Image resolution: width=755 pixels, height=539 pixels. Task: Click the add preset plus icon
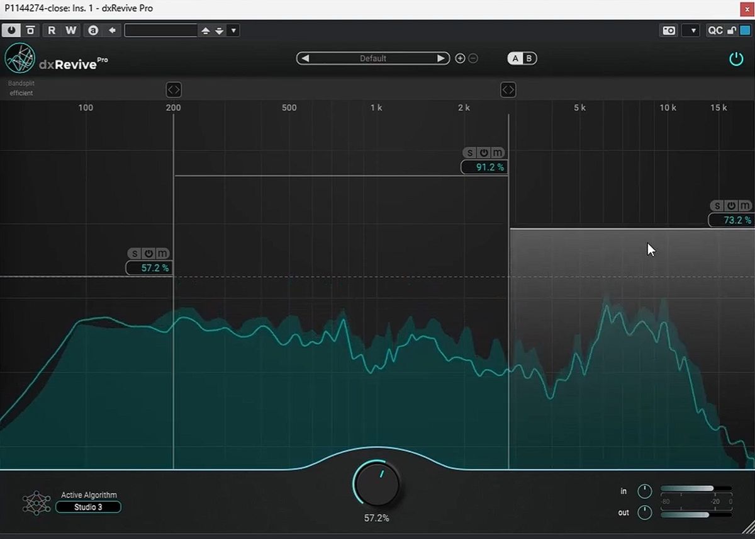[460, 59]
